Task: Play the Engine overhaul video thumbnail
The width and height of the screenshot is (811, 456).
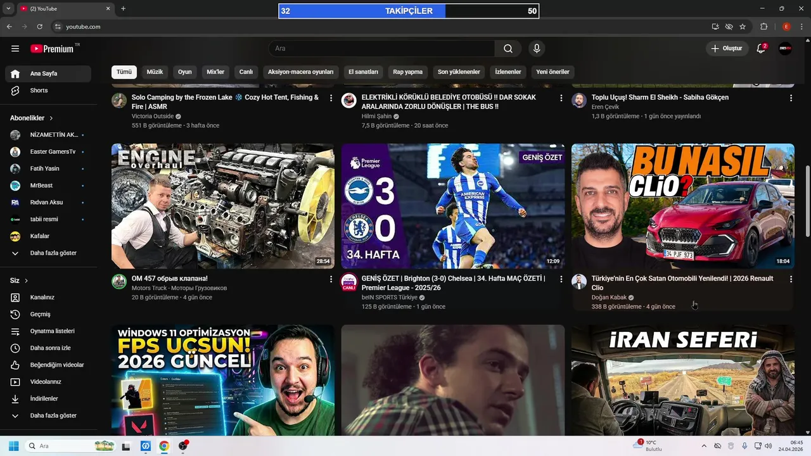Action: 223,206
